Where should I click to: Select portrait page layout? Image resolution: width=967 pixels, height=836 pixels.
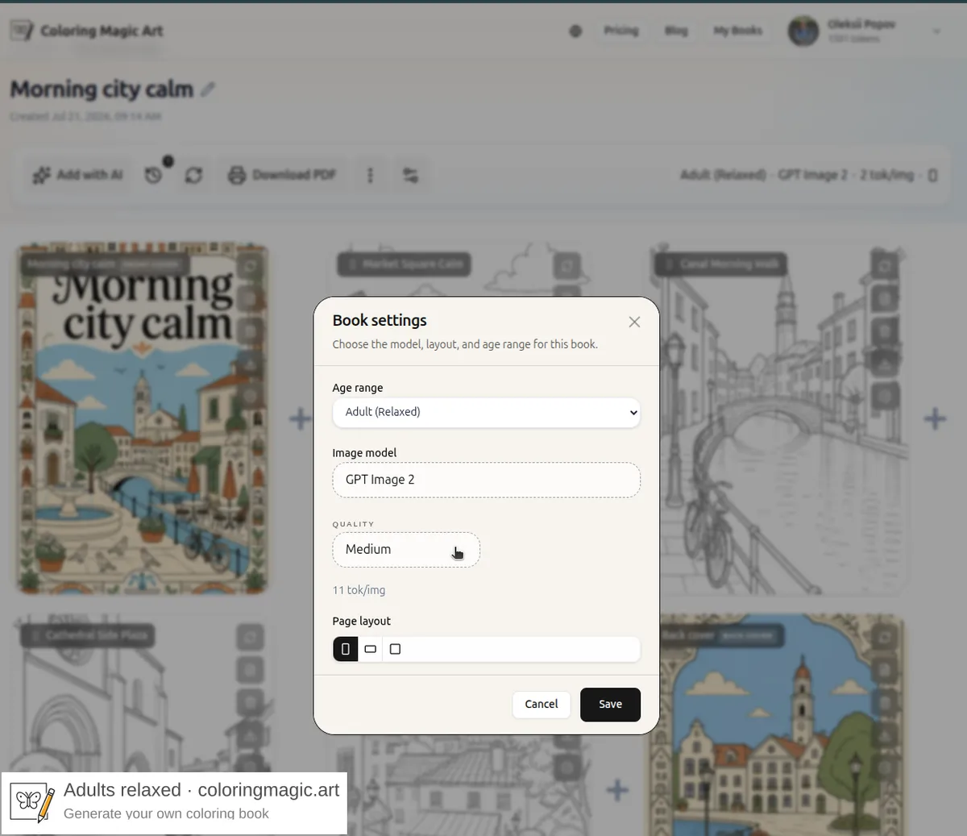pyautogui.click(x=346, y=649)
